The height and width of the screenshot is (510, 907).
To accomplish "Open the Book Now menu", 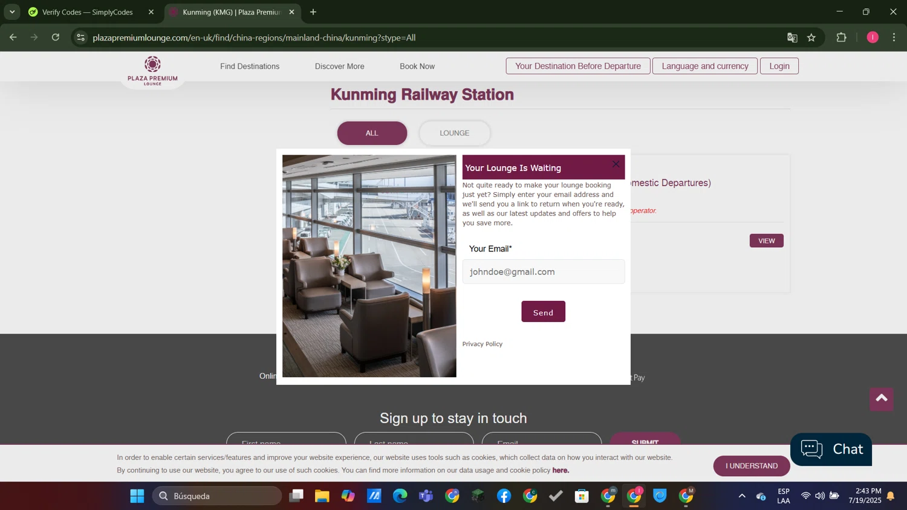I will pos(417,66).
